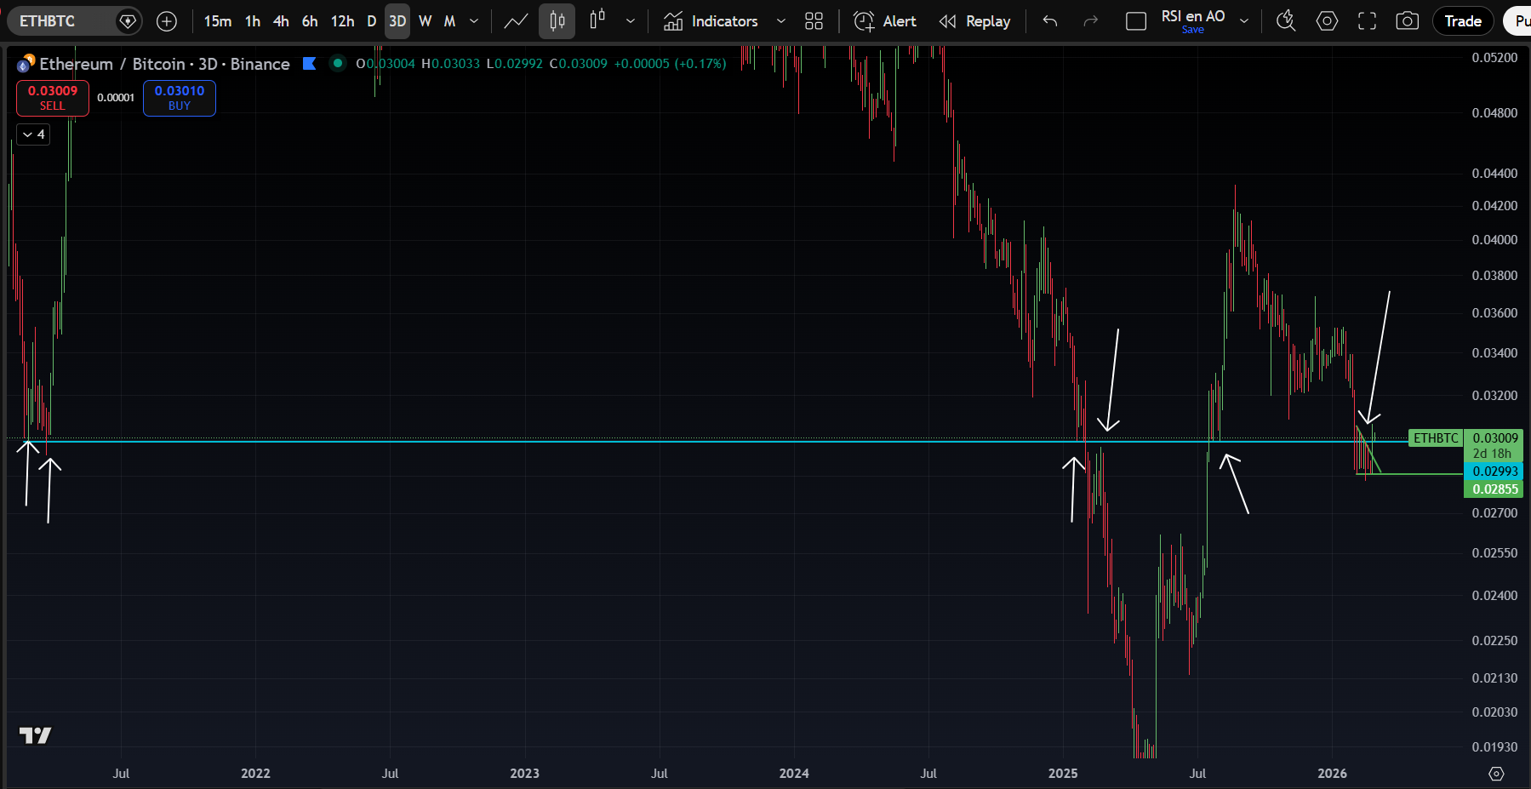
Task: Enter fullscreen mode
Action: pos(1367,21)
